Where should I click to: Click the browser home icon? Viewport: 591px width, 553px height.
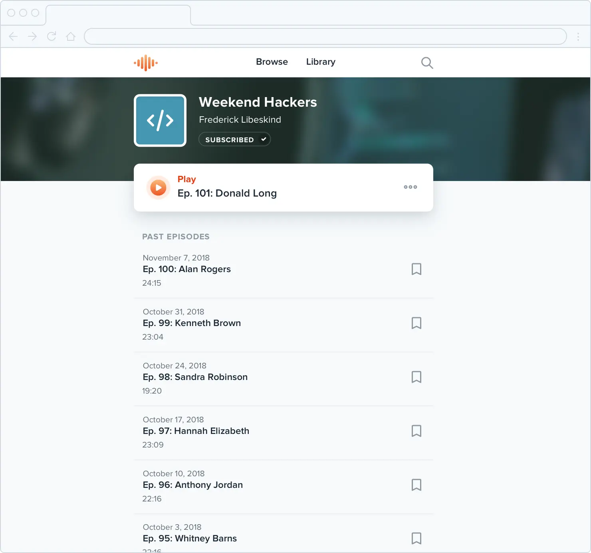(x=71, y=37)
